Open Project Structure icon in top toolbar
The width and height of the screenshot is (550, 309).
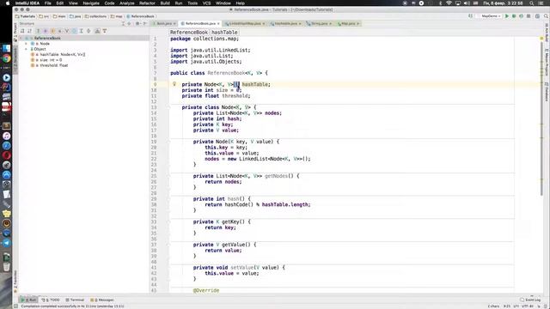tap(537, 16)
